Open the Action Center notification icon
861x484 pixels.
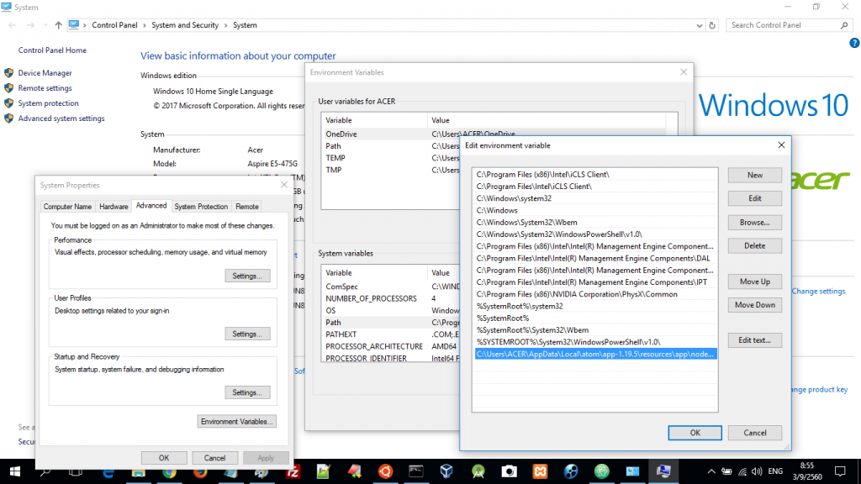click(x=840, y=471)
